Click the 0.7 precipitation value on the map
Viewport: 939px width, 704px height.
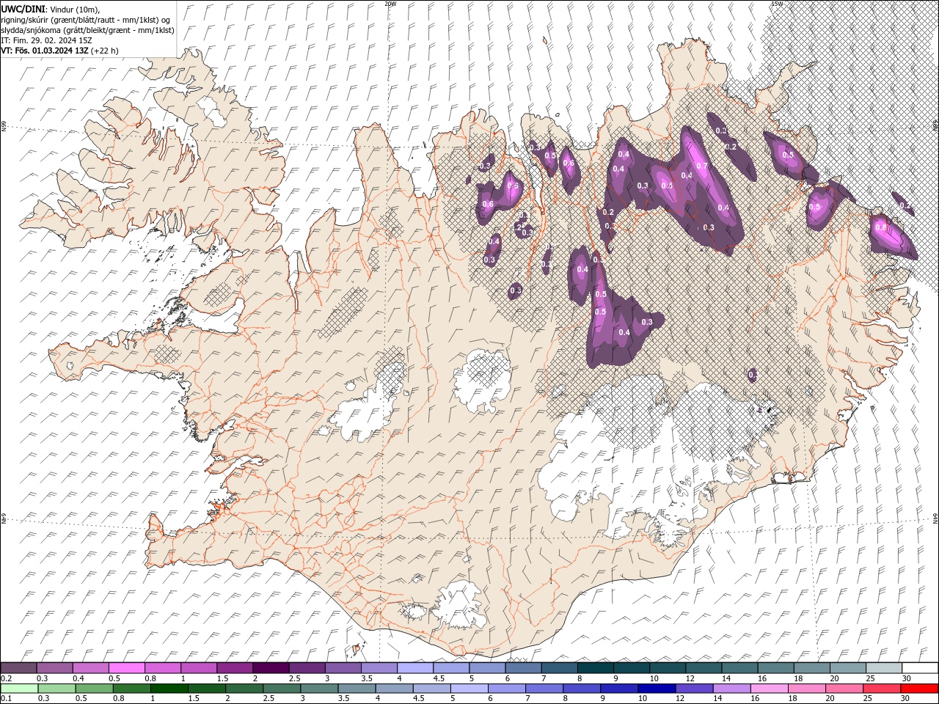click(702, 166)
